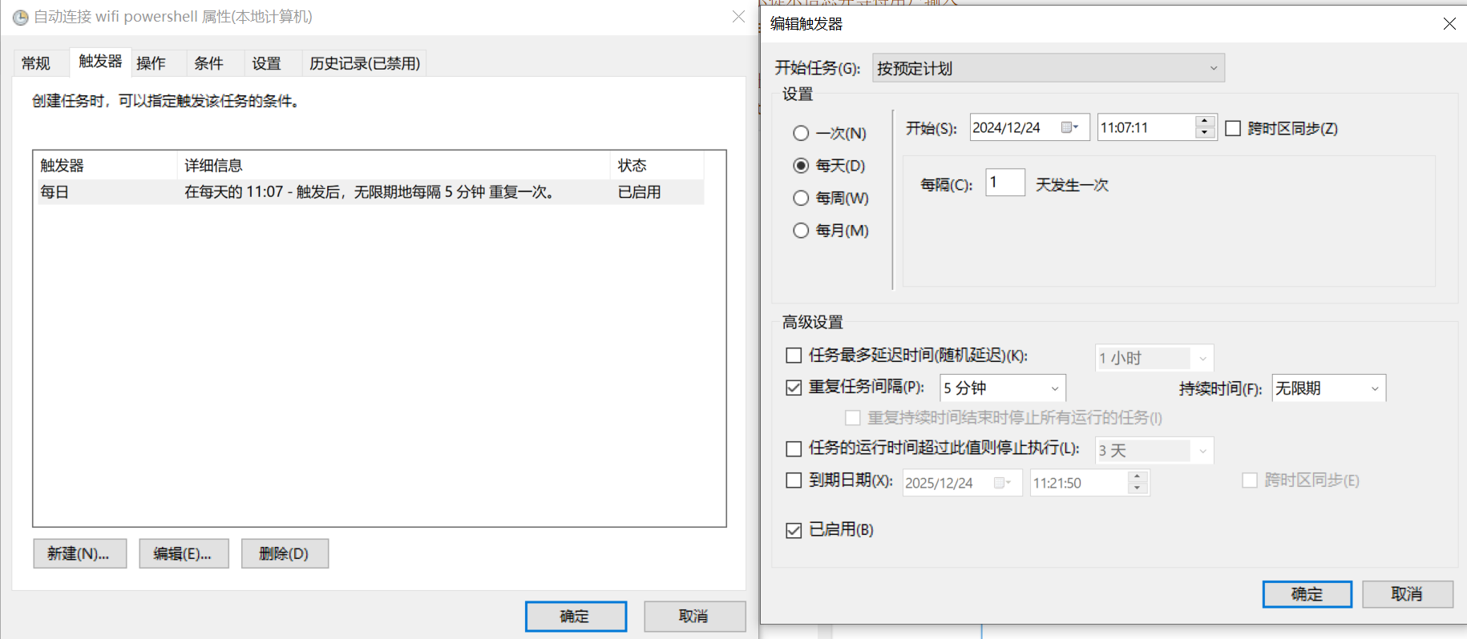Enable 任务的运行时间超过此值则停止执行 checkbox
Viewport: 1467px width, 639px height.
coord(794,448)
